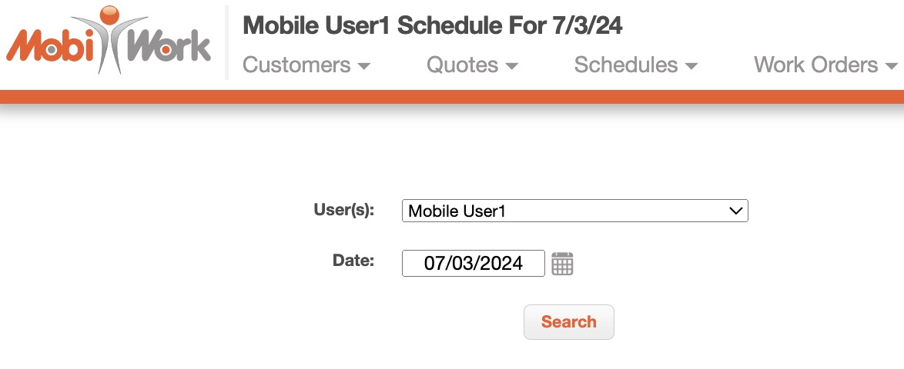The height and width of the screenshot is (369, 904).
Task: Click the orange divider bar below navigation
Action: [452, 96]
